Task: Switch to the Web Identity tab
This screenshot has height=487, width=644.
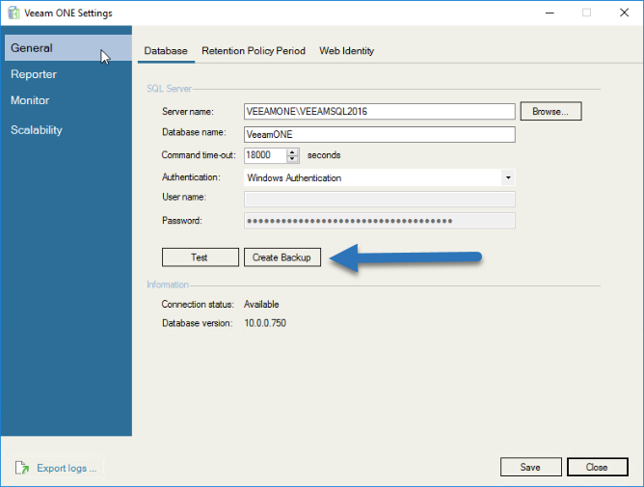Action: click(x=347, y=51)
